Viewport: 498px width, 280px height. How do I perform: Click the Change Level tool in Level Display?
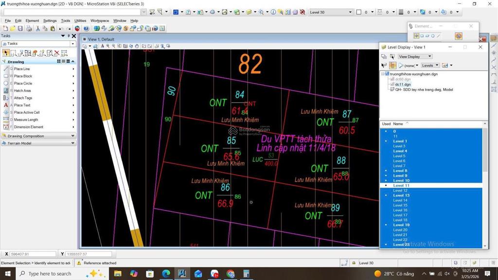pyautogui.click(x=384, y=66)
